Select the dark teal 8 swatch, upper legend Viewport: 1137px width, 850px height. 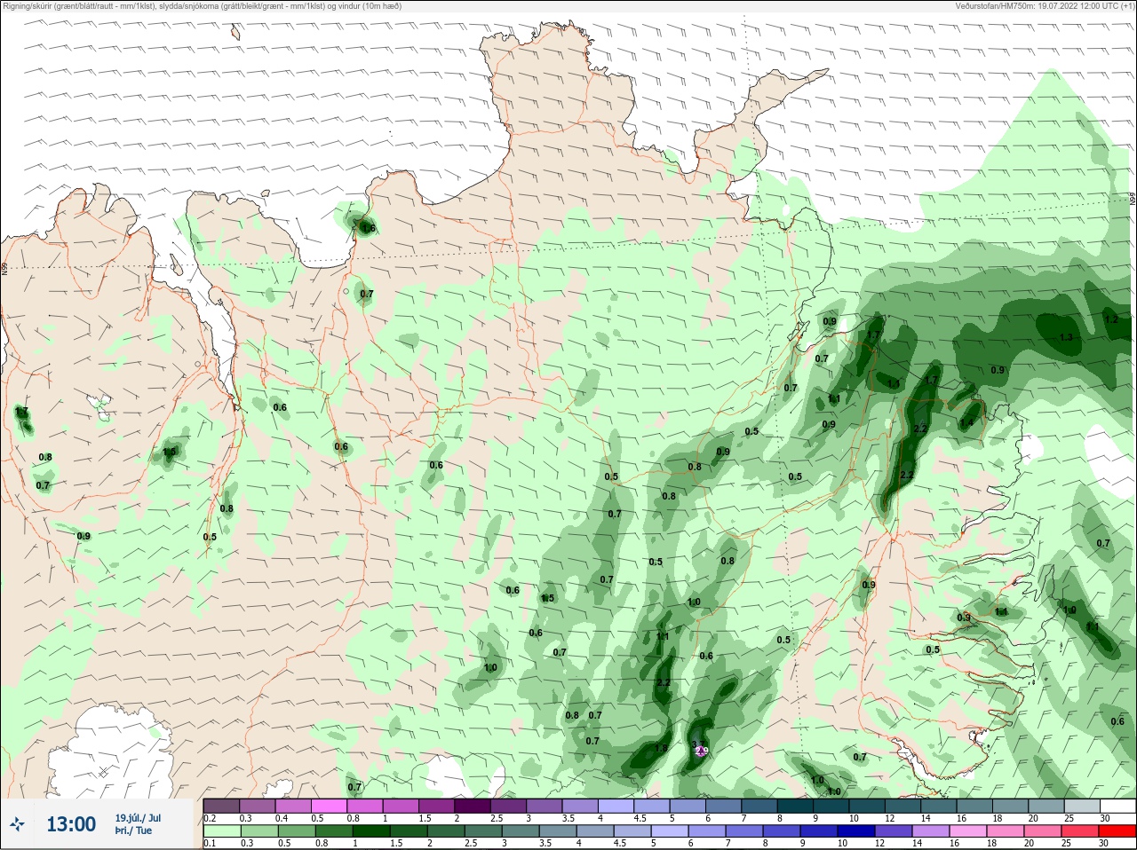(795, 806)
